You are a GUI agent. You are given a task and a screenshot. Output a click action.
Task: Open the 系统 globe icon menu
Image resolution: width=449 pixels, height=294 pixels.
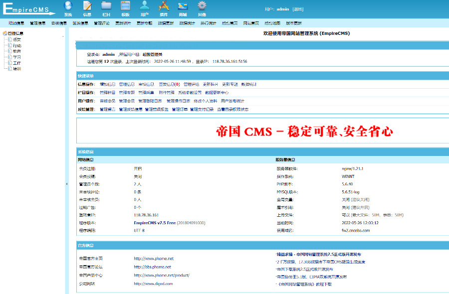pyautogui.click(x=68, y=8)
